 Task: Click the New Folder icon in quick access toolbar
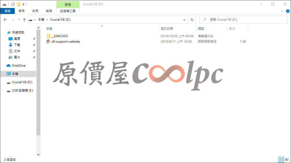19,4
